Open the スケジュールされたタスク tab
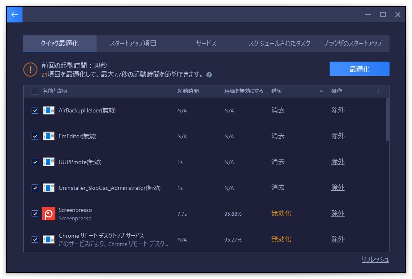The width and height of the screenshot is (412, 279). coord(279,43)
